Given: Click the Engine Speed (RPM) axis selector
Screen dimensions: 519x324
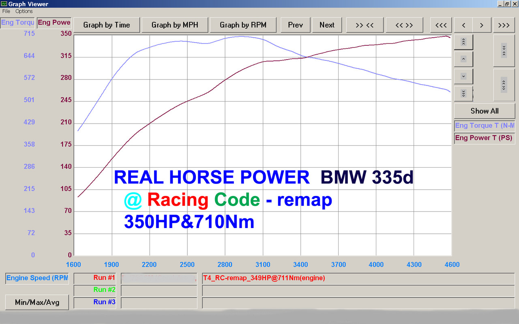Looking at the screenshot, I should tap(37, 278).
